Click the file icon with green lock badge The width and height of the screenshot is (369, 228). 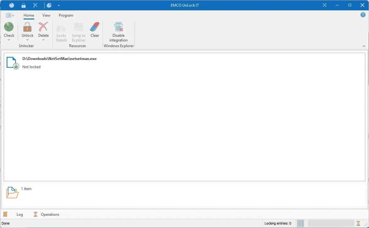13,63
